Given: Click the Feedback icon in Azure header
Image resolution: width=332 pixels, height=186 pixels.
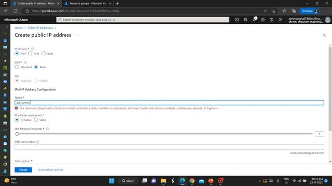Looking at the screenshot, I should coord(280,20).
